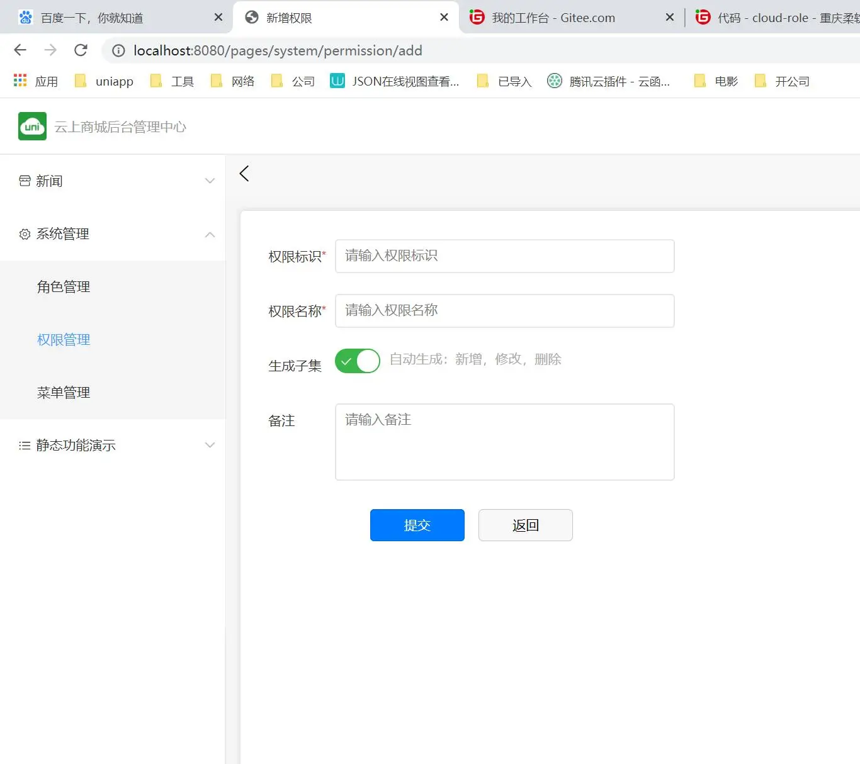Click the blue 提交 button
The height and width of the screenshot is (764, 860).
click(x=417, y=525)
